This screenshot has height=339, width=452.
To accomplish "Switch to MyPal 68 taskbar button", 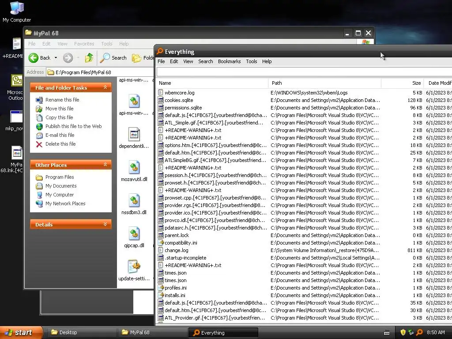I will [152, 332].
